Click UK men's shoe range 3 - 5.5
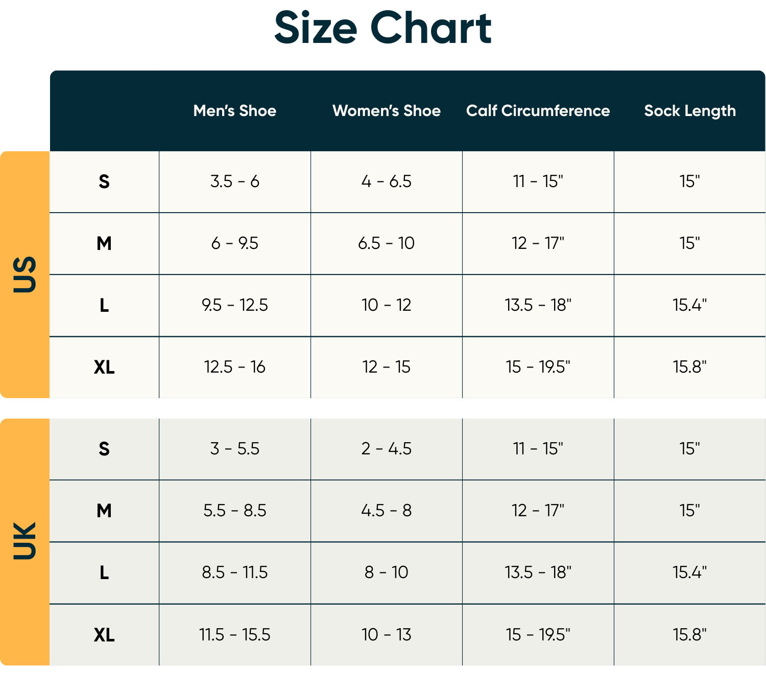Image resolution: width=766 pixels, height=690 pixels. coord(234,449)
